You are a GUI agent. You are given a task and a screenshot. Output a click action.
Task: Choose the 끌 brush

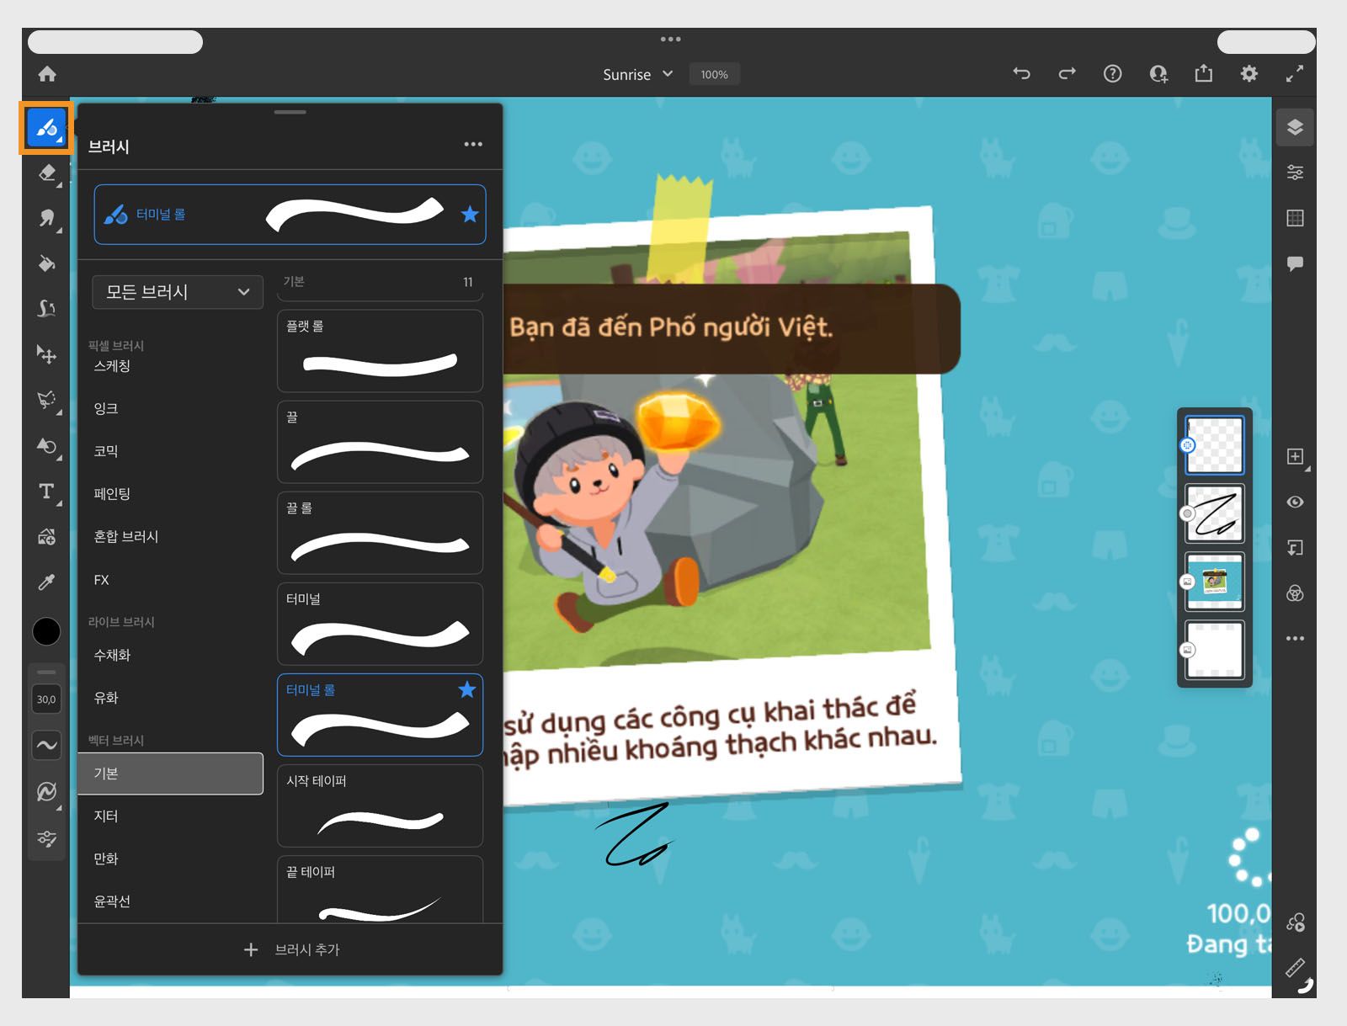pos(380,442)
